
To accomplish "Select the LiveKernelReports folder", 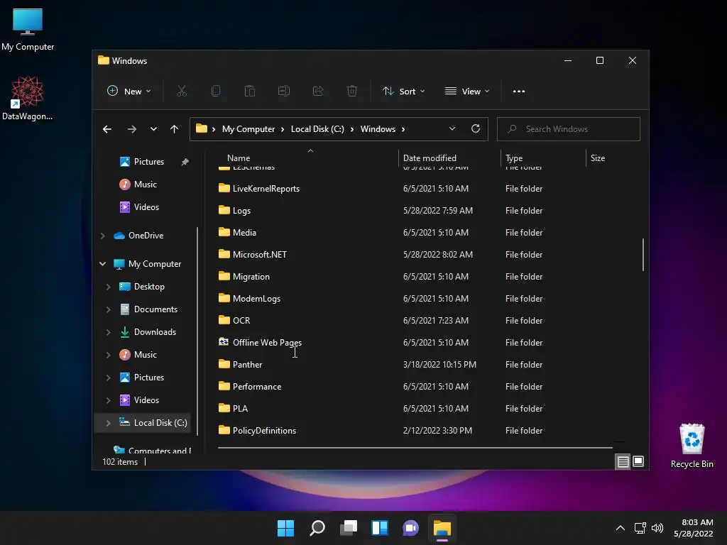I will [x=266, y=189].
